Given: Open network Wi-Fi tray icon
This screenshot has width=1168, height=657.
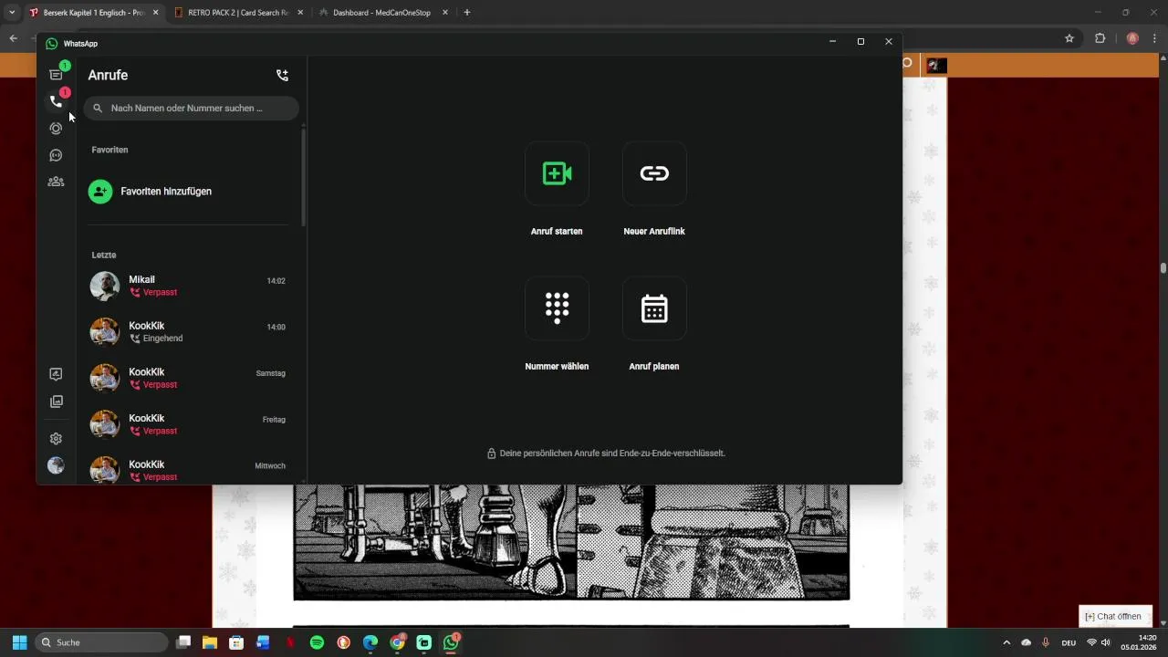Looking at the screenshot, I should [1092, 642].
